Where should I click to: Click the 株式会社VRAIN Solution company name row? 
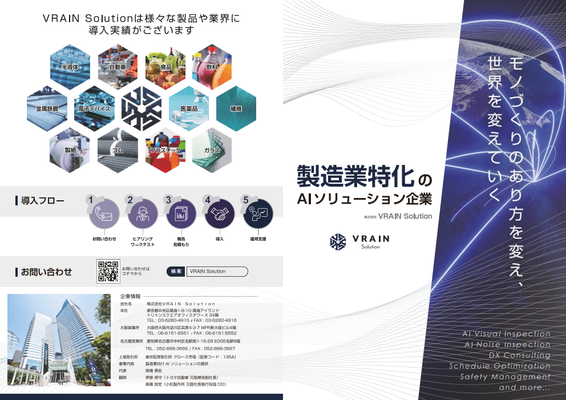coord(168,304)
